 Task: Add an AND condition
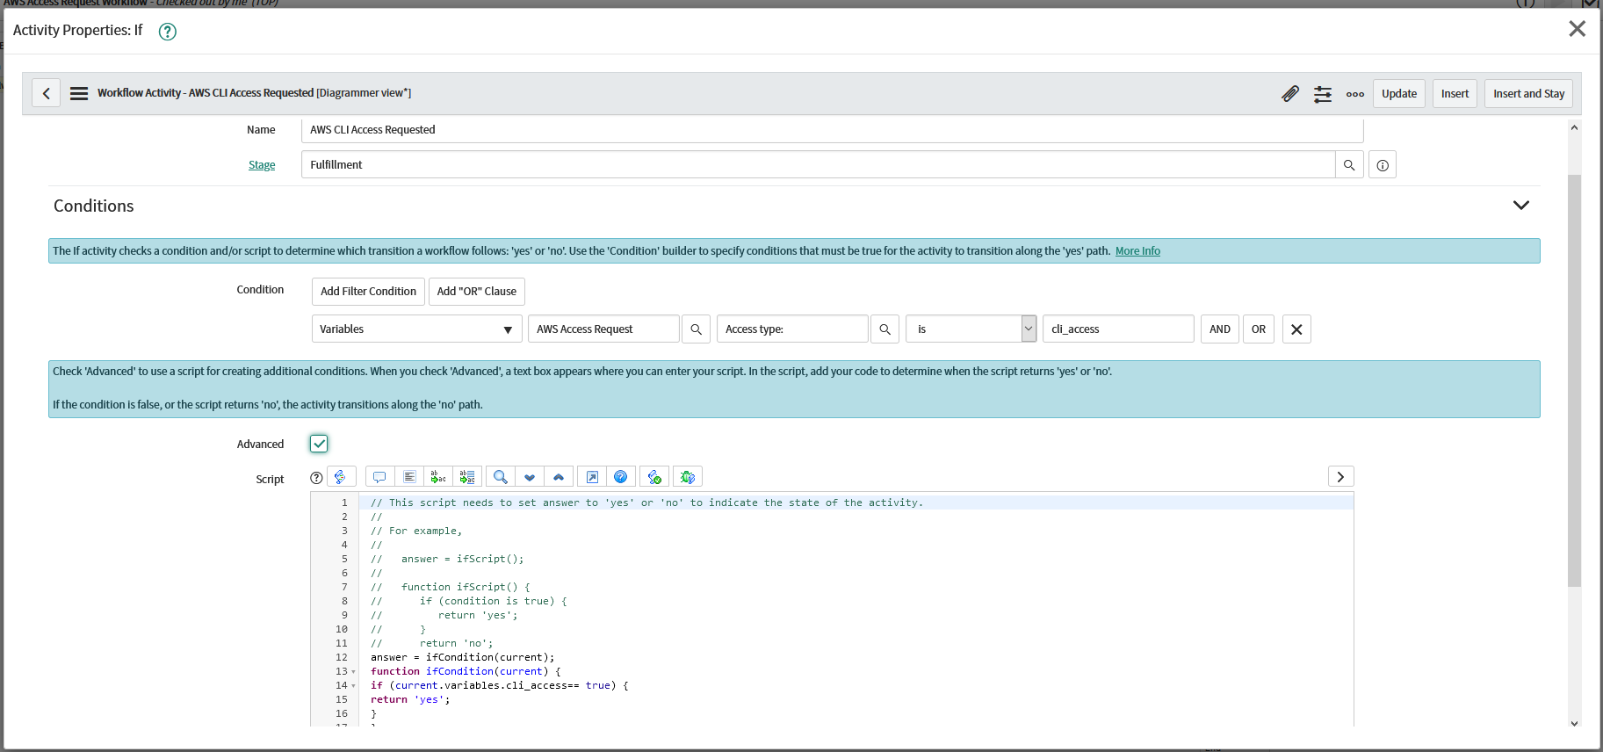pyautogui.click(x=1220, y=329)
